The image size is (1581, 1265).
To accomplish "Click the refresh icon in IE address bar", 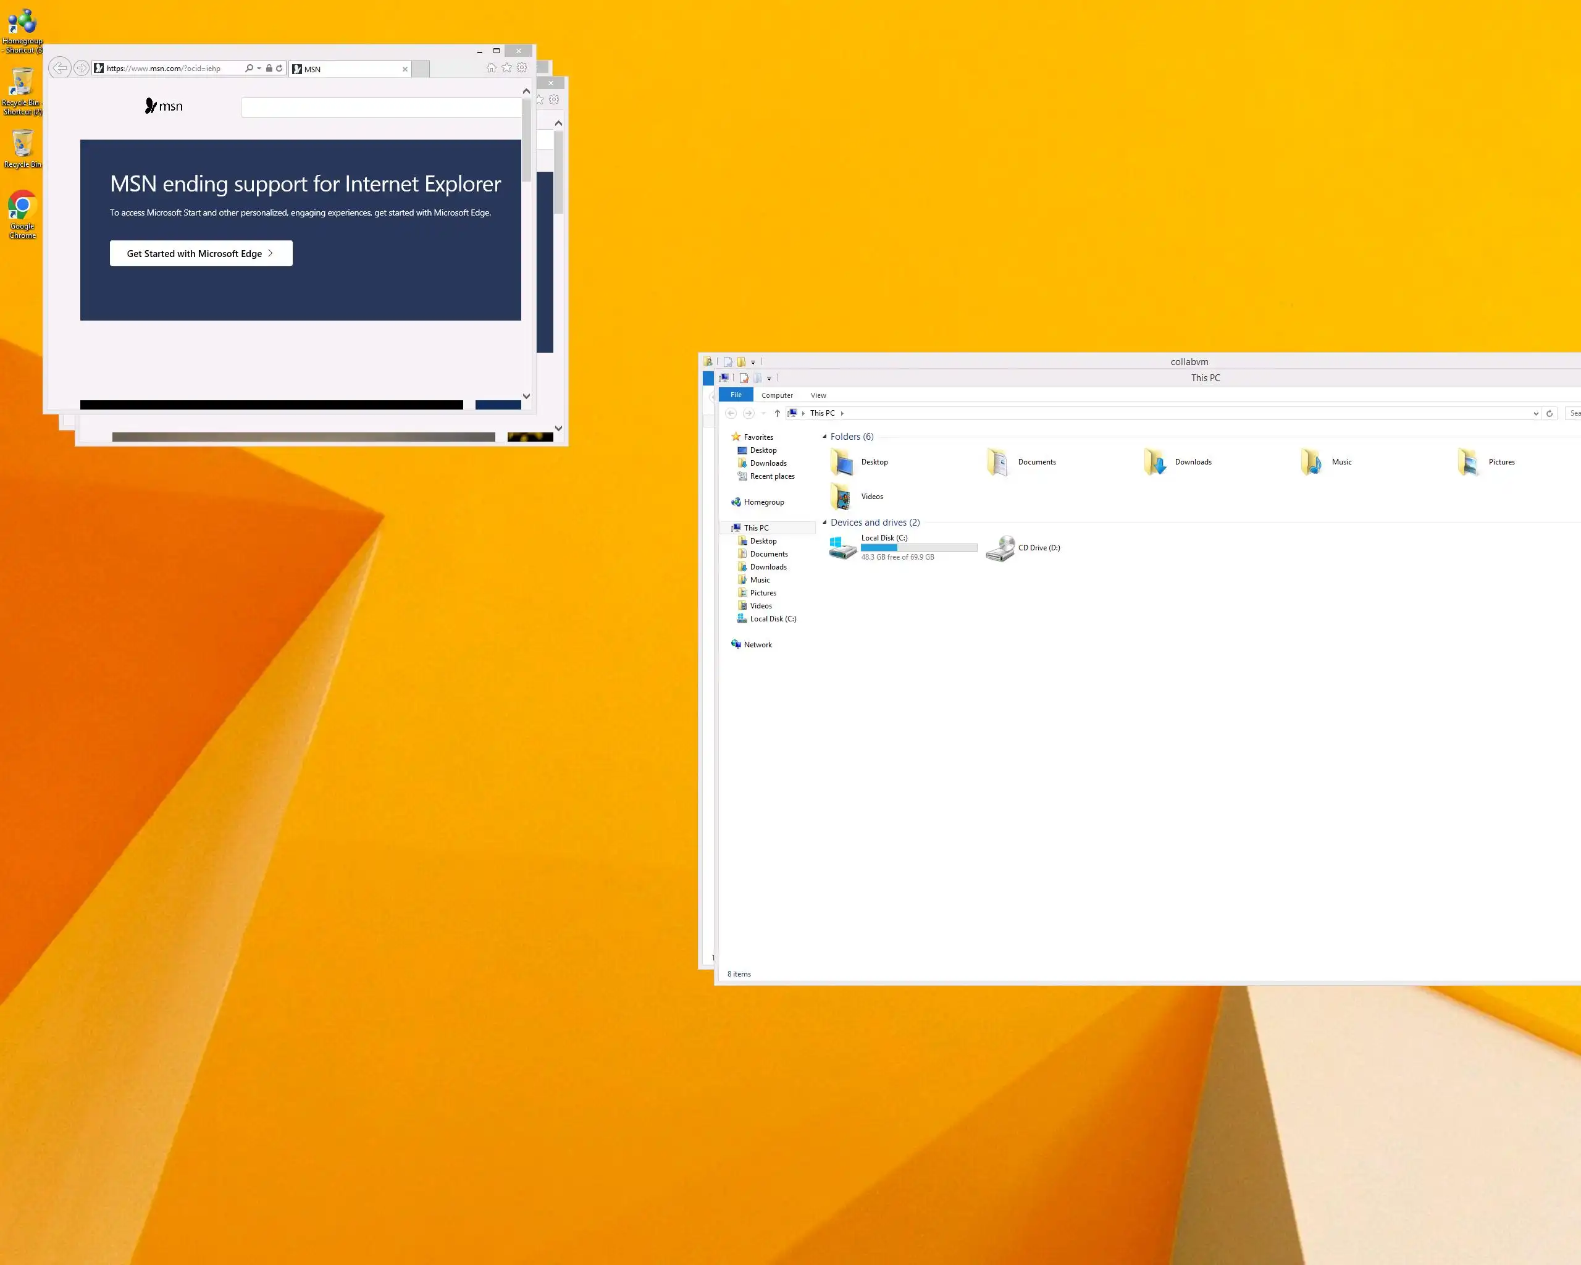I will (x=279, y=68).
